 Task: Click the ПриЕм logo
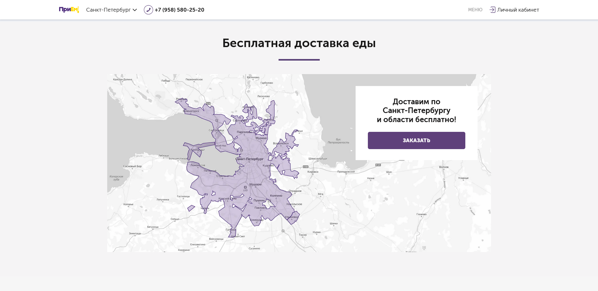tap(69, 9)
